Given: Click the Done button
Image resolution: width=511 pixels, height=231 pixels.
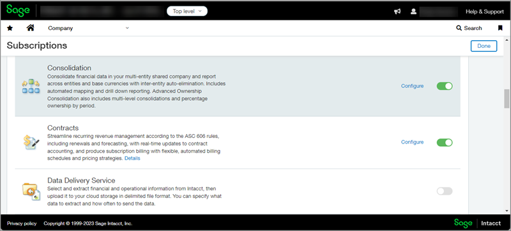Looking at the screenshot, I should click(x=484, y=46).
